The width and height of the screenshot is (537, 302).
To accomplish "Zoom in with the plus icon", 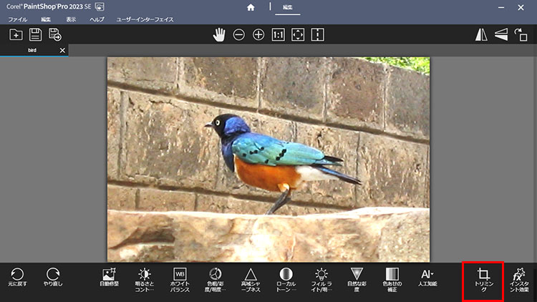I will pos(258,34).
